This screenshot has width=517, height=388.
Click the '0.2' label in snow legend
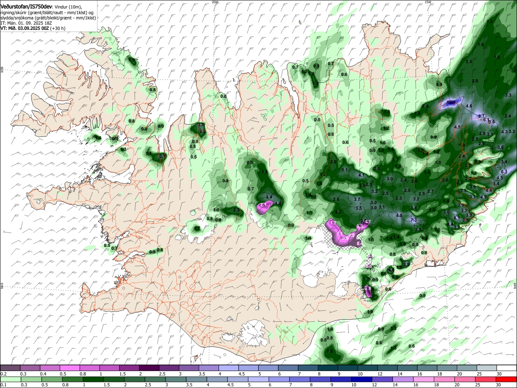coord(4,374)
